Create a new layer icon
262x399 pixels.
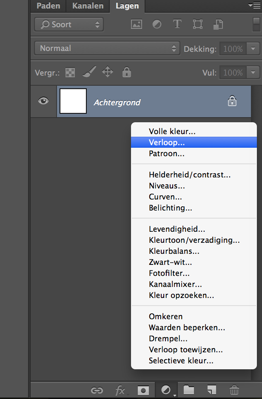click(x=211, y=390)
